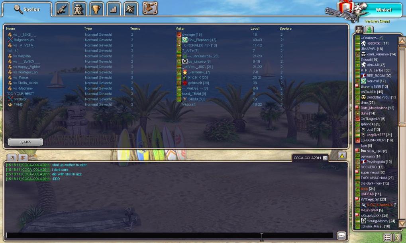Open the weapons tab with rifle icon

[63, 9]
